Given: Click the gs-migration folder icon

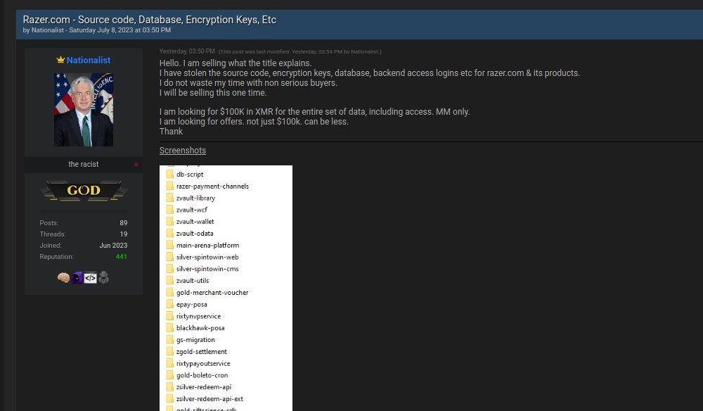Looking at the screenshot, I should [x=169, y=340].
